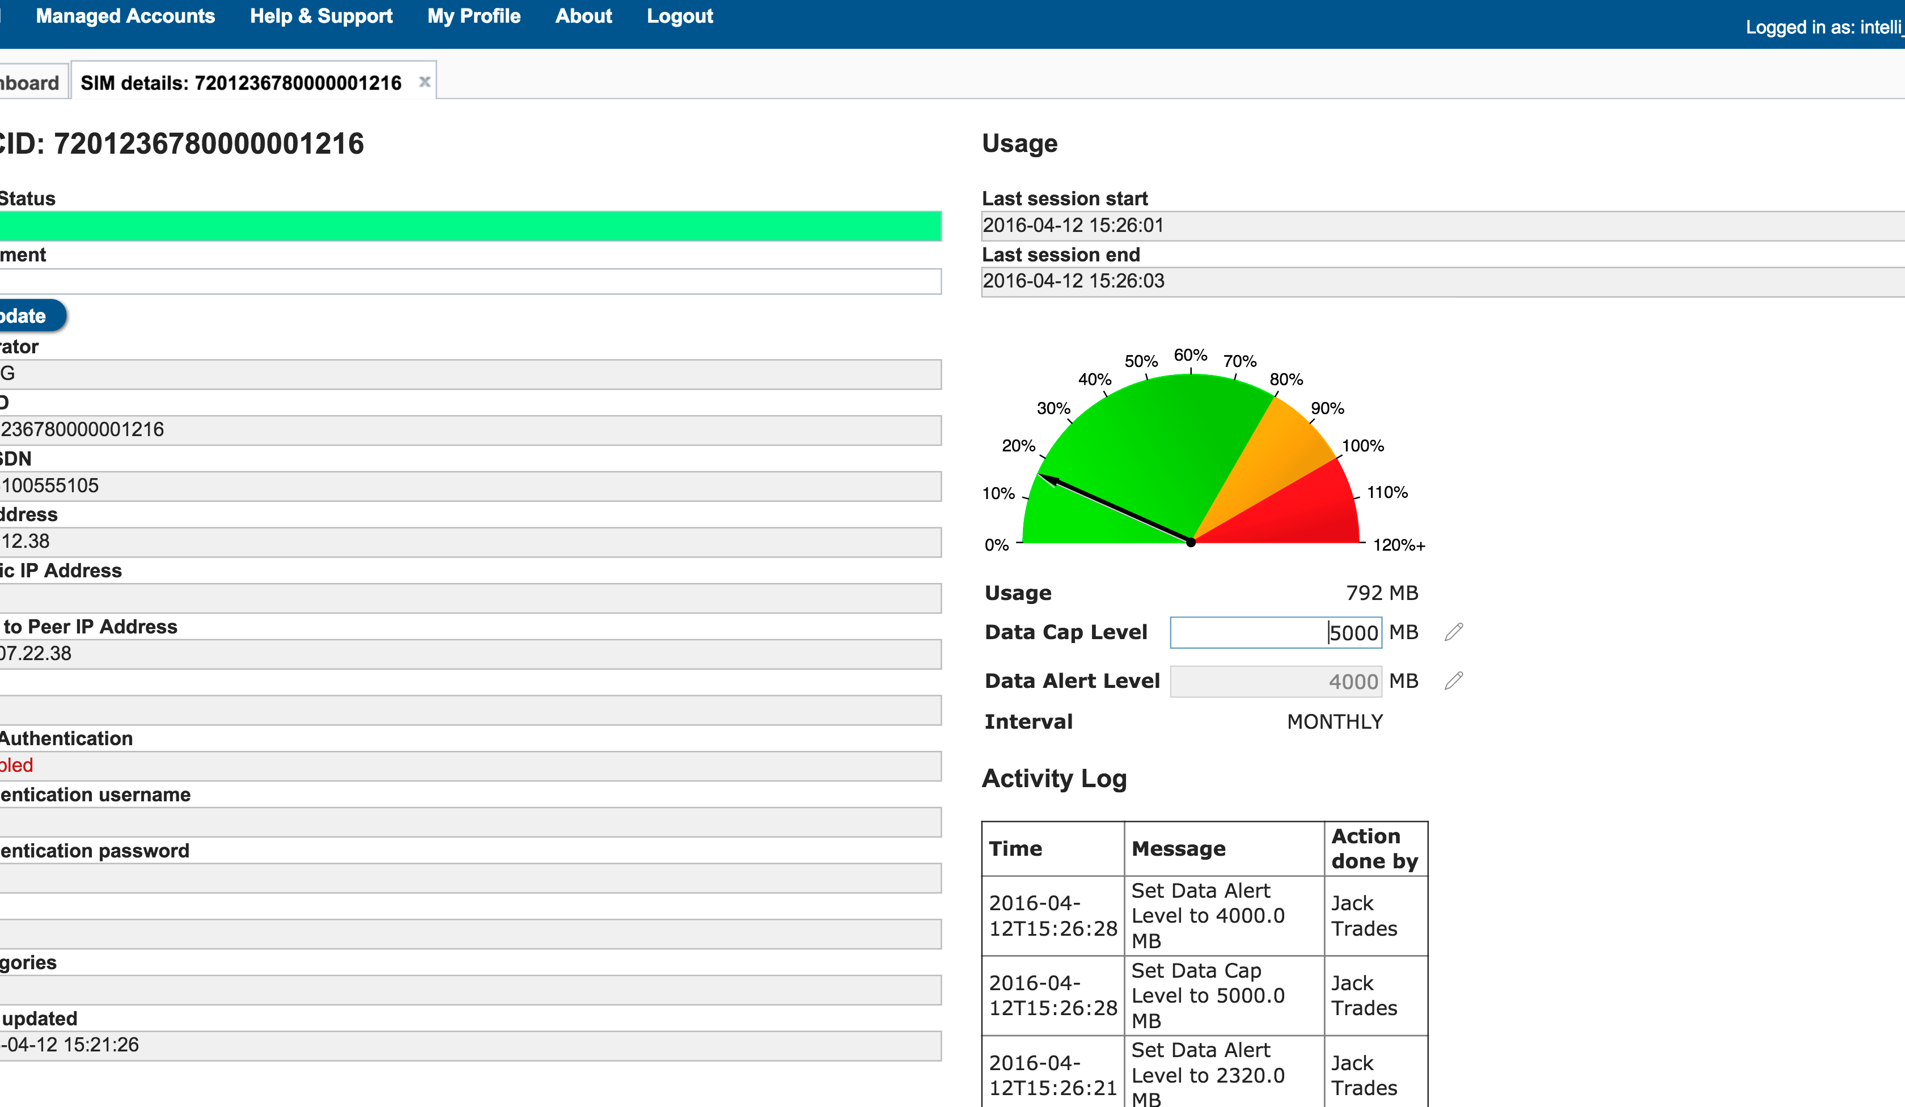Click the Usage section heading
This screenshot has height=1107, width=1905.
point(1019,143)
